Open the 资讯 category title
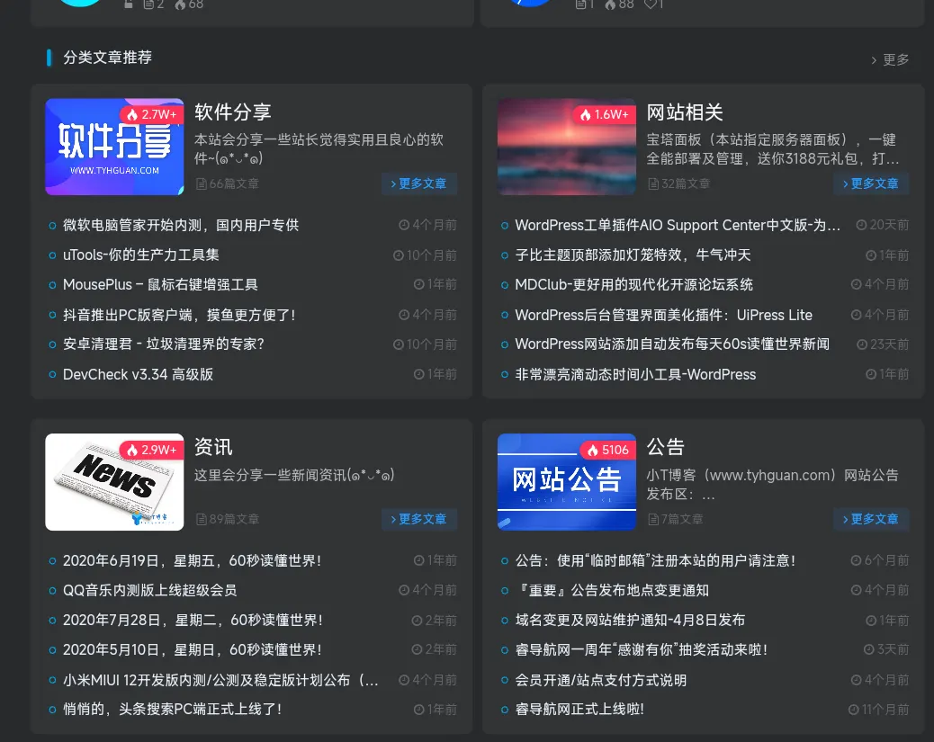The height and width of the screenshot is (742, 934). click(213, 447)
